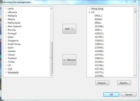
Task: Expand the Malaysia node arrow
Action: pos(6,16)
